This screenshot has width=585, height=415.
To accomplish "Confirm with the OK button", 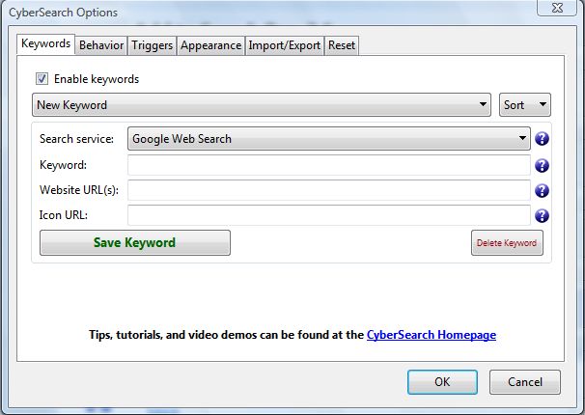I will [442, 382].
